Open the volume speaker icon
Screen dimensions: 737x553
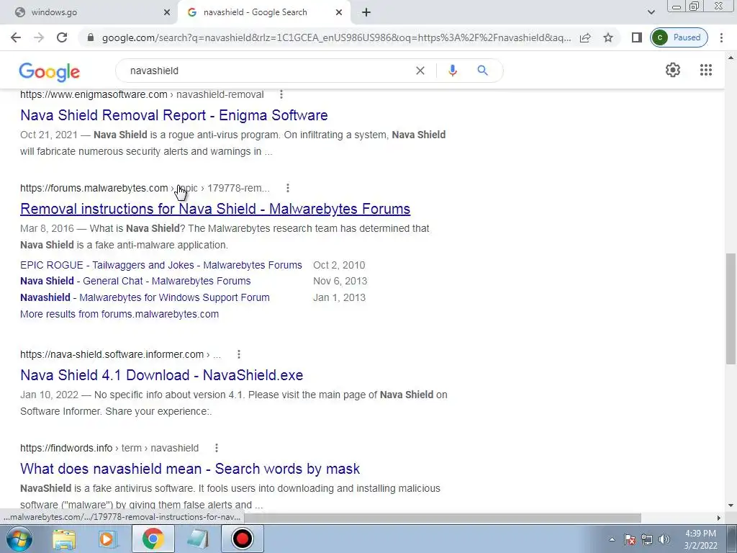[664, 539]
